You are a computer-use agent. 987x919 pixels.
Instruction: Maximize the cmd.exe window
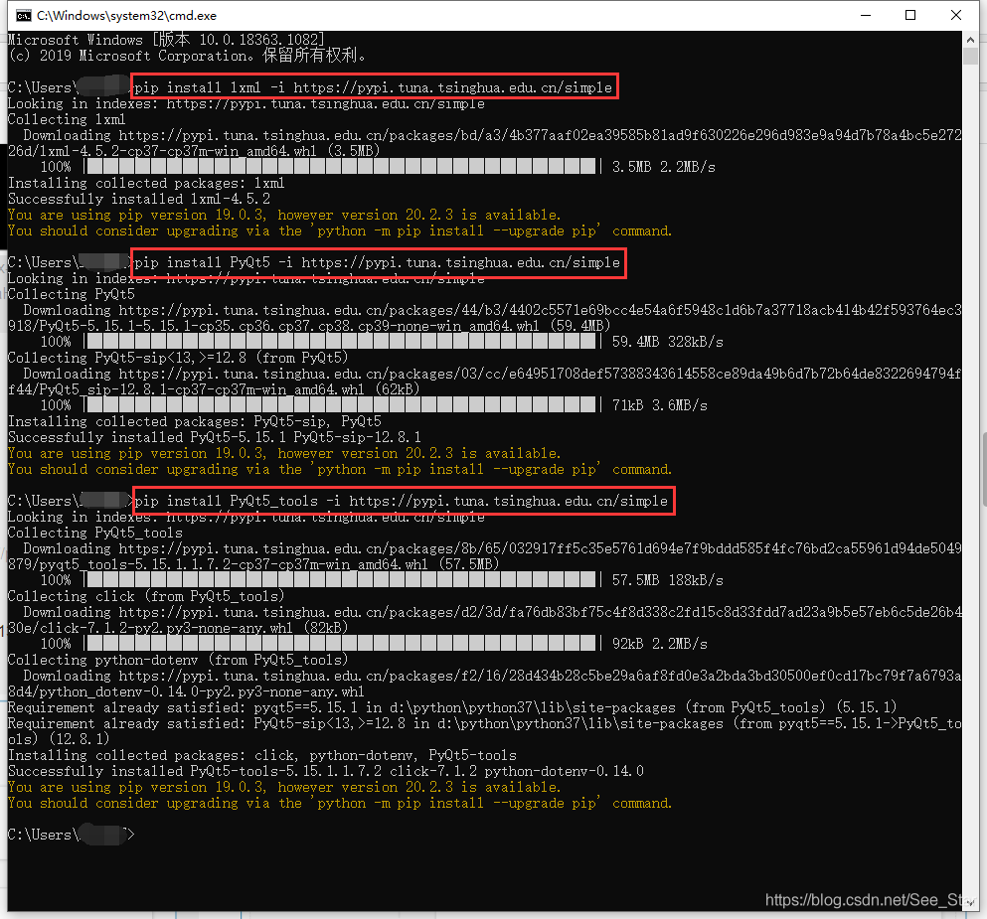(x=910, y=15)
